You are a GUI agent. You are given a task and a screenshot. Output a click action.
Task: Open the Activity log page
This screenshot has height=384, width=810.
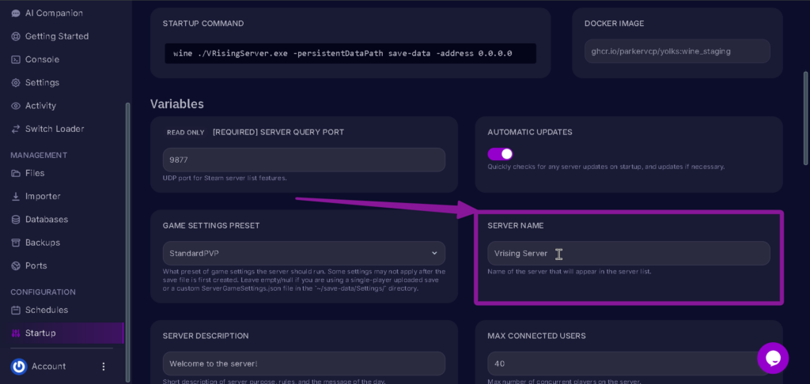point(40,106)
